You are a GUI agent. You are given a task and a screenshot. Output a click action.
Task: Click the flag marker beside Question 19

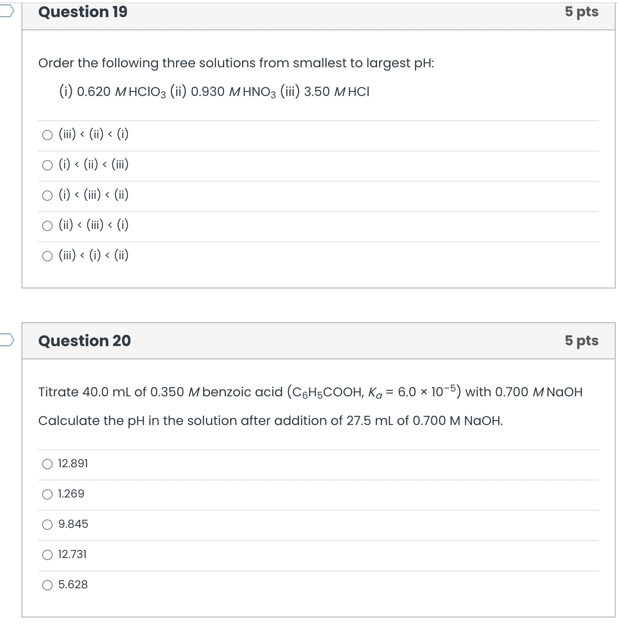point(7,11)
